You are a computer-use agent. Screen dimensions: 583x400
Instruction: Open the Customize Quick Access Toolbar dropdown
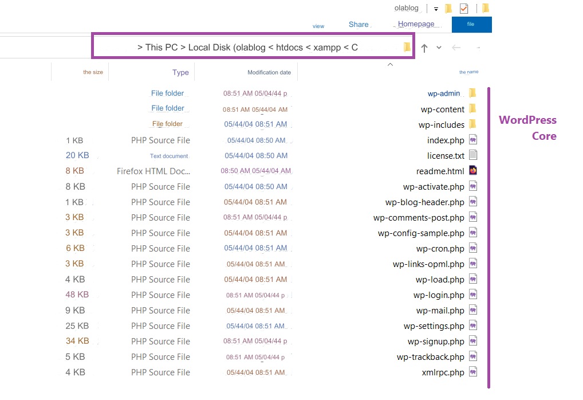(x=436, y=9)
